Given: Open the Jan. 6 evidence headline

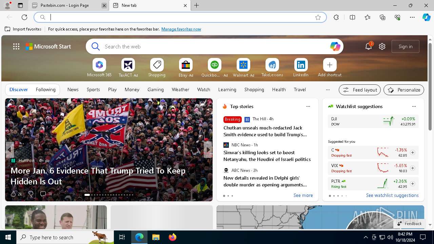Looking at the screenshot, I should (x=98, y=176).
